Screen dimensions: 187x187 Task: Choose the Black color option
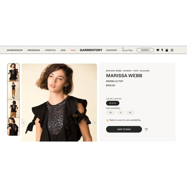[x=113, y=103]
